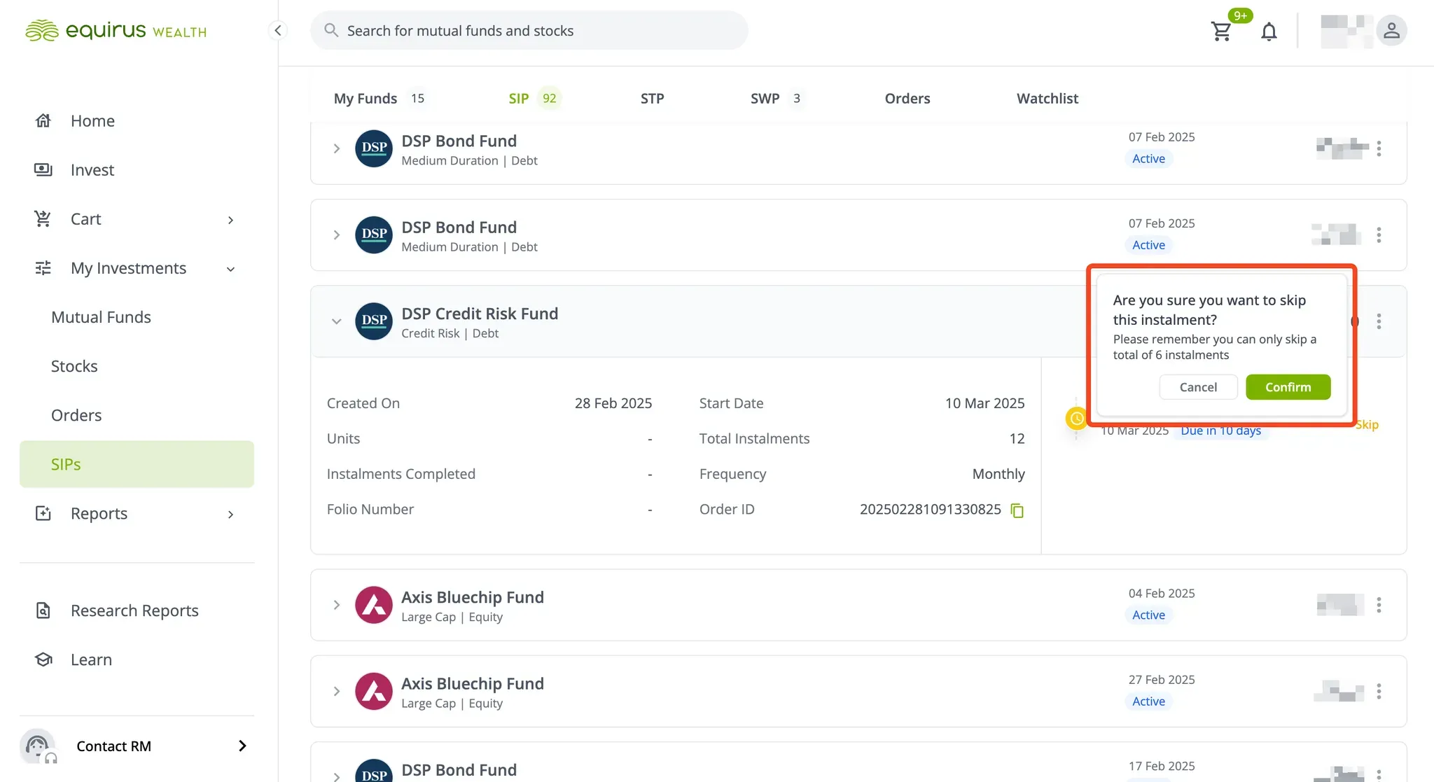Collapse the sidebar with the arrow button
Screen dimensions: 1434x782
[278, 30]
